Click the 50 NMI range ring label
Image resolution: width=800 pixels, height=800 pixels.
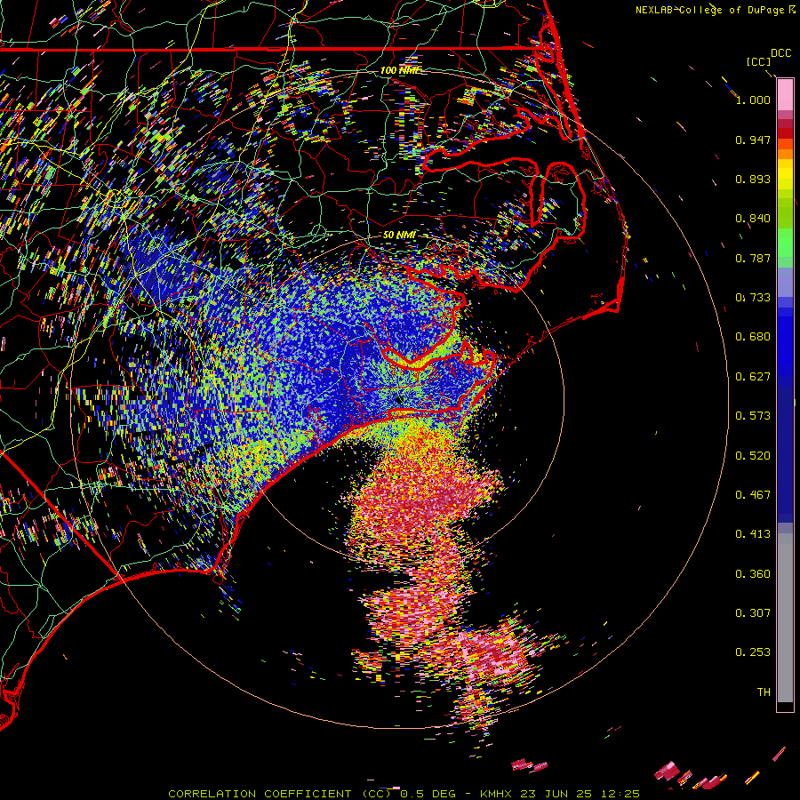(399, 236)
